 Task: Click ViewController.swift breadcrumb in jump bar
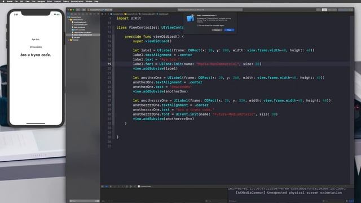click(147, 14)
